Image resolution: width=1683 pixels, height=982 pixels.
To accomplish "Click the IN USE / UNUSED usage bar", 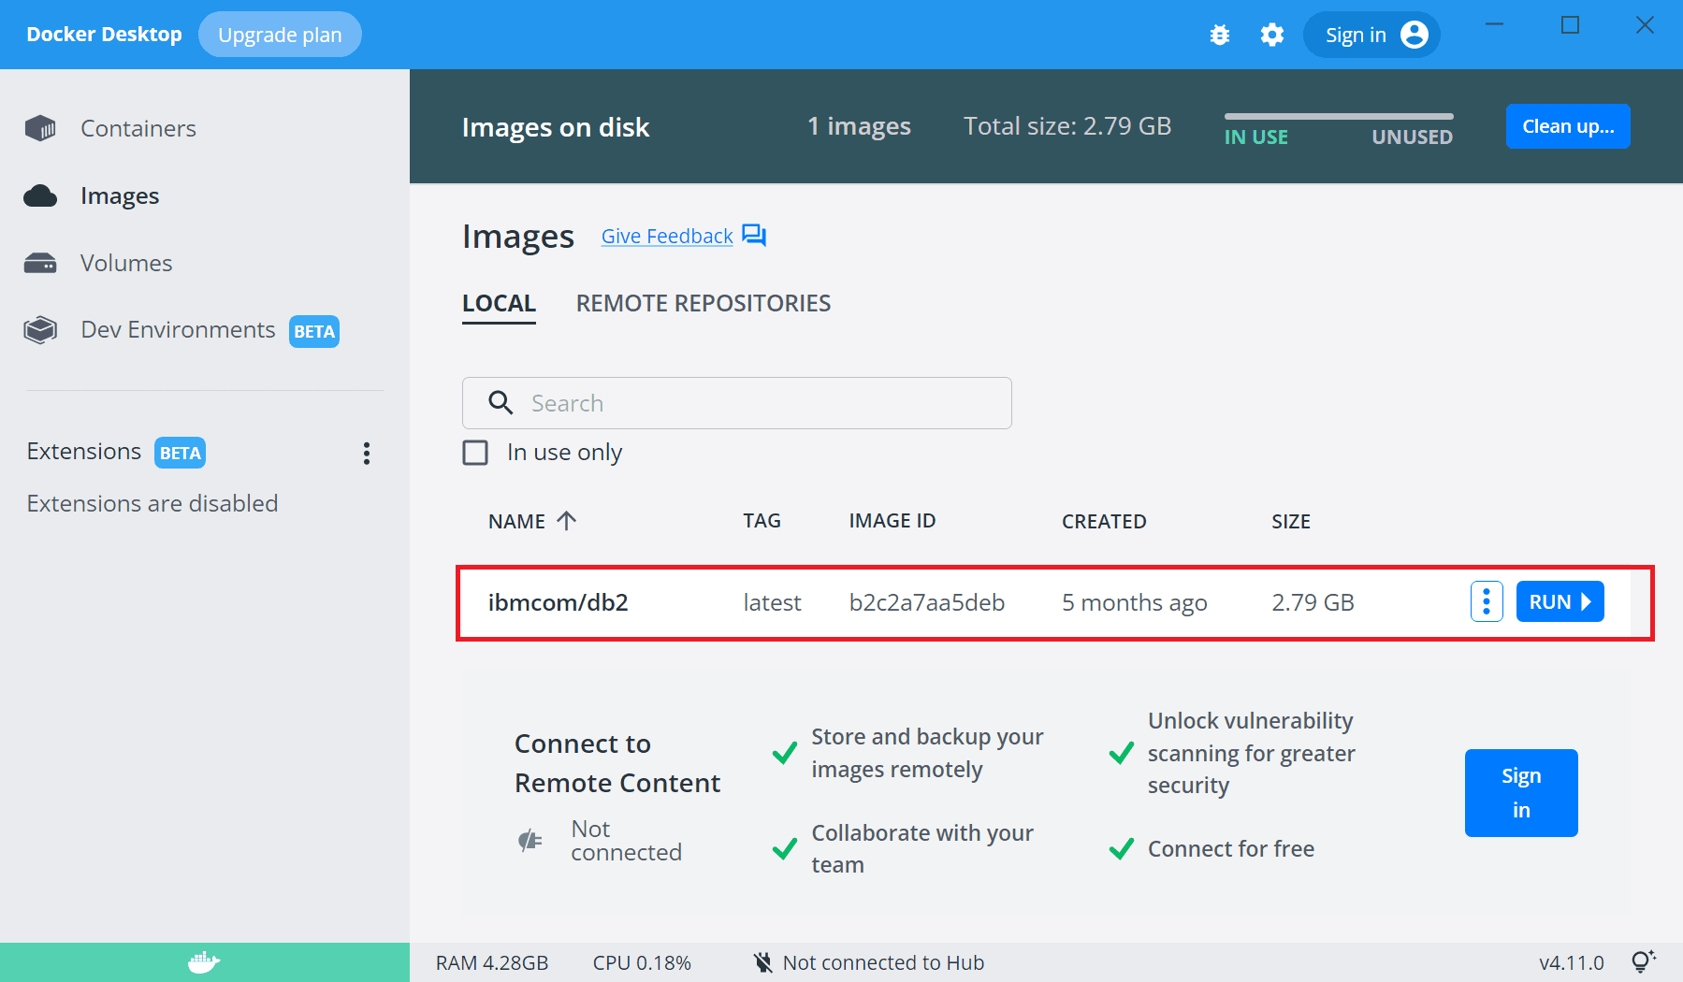I will click(1339, 116).
